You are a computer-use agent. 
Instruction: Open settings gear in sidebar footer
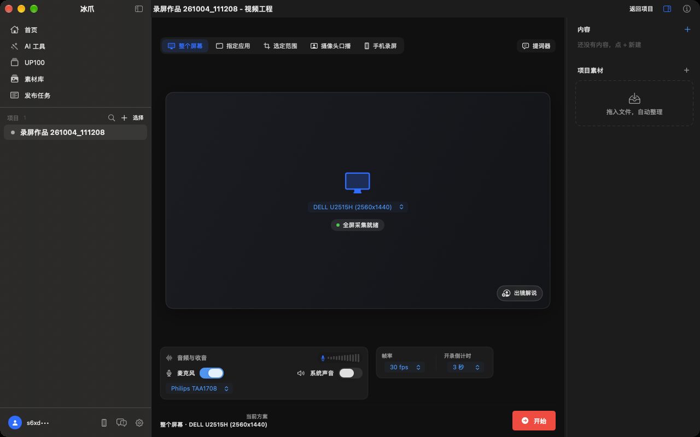(139, 423)
